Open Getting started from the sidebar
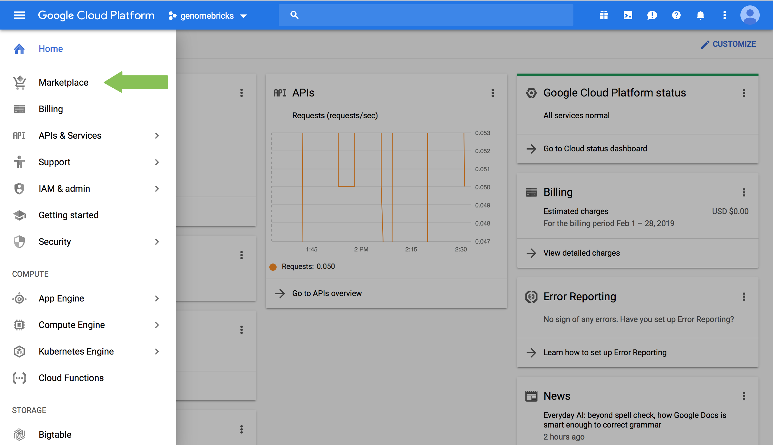The image size is (773, 445). click(69, 215)
